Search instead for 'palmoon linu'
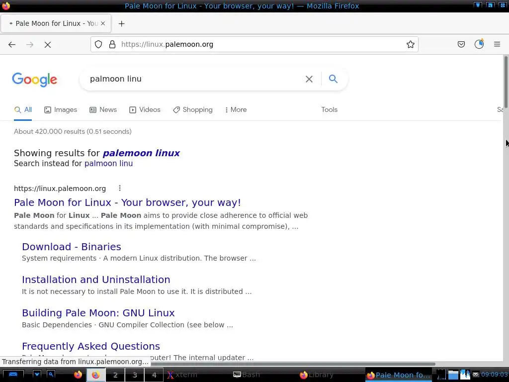 coord(108,163)
